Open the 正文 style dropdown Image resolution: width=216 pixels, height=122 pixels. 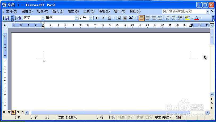click(43, 18)
